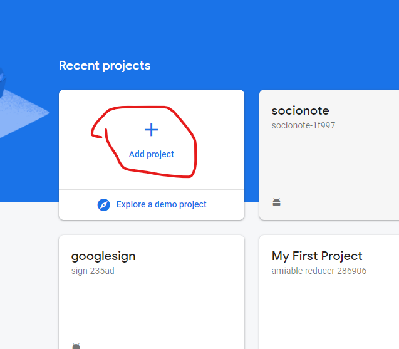Image resolution: width=399 pixels, height=349 pixels.
Task: Select the socionote project title
Action: point(300,111)
